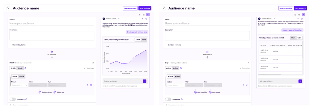Viewport: 313px width, 110px height.
Task: Expand Show helper in chart-view screen
Action: [89, 68]
